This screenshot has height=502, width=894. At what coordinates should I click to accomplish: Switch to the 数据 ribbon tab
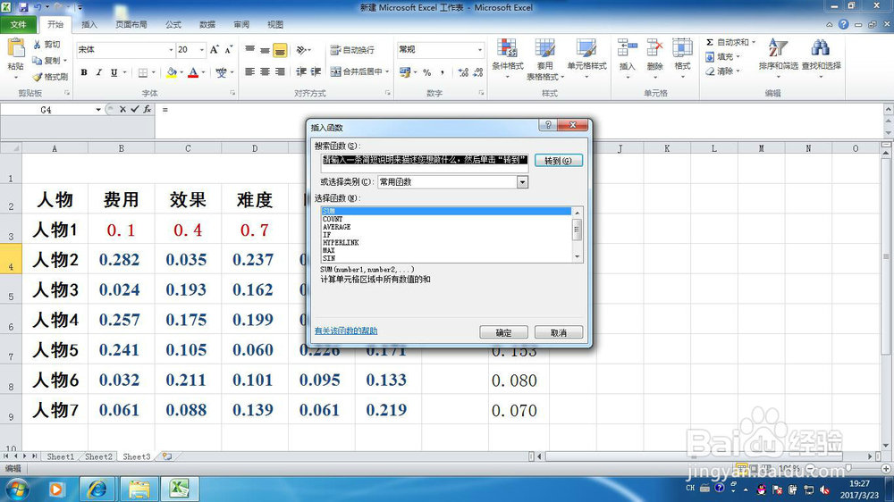(x=207, y=24)
